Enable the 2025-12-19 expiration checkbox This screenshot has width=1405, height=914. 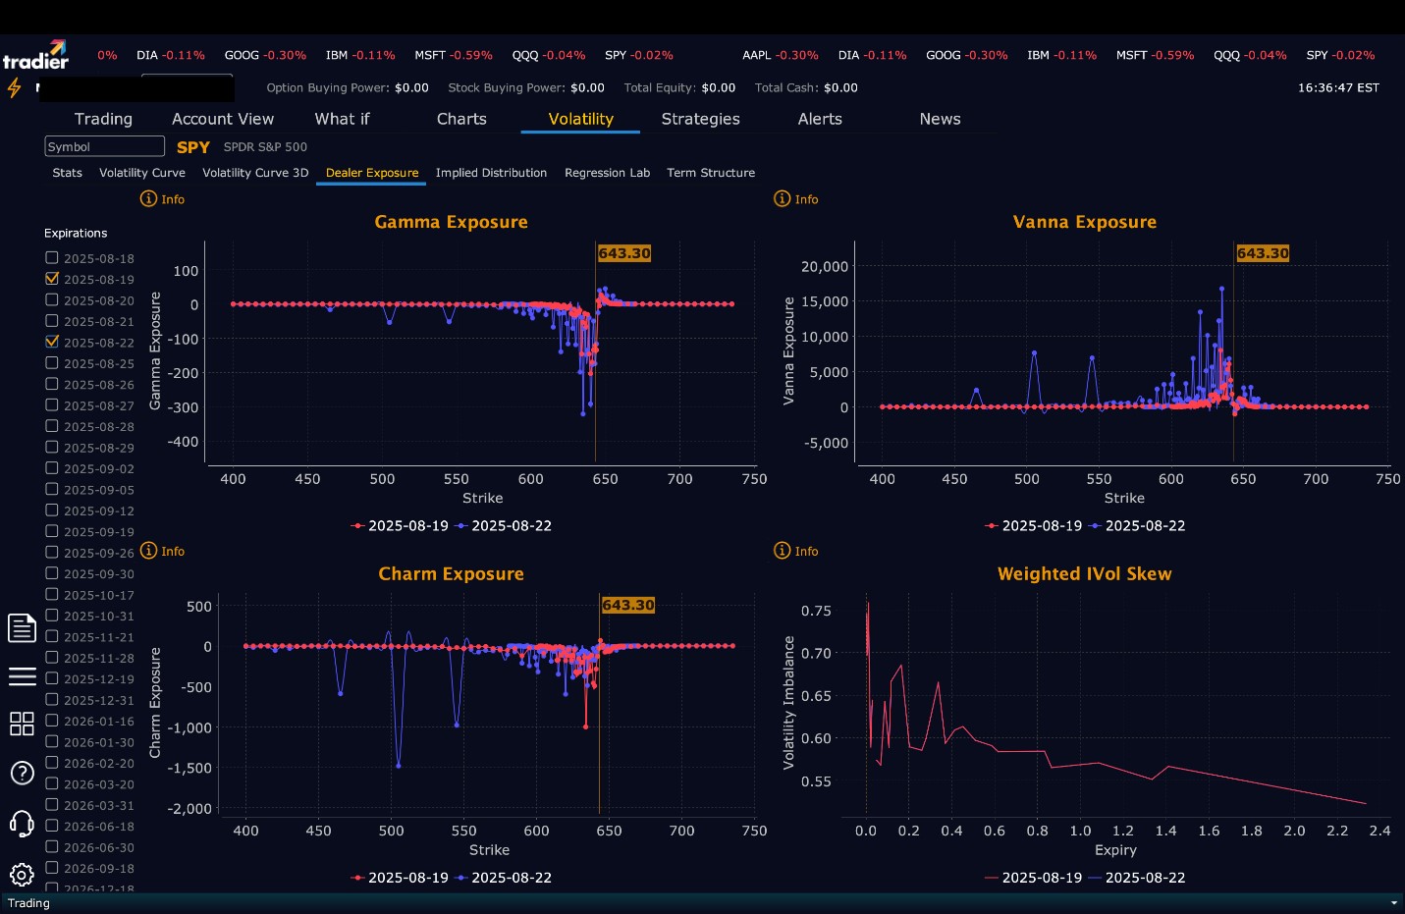pyautogui.click(x=52, y=678)
